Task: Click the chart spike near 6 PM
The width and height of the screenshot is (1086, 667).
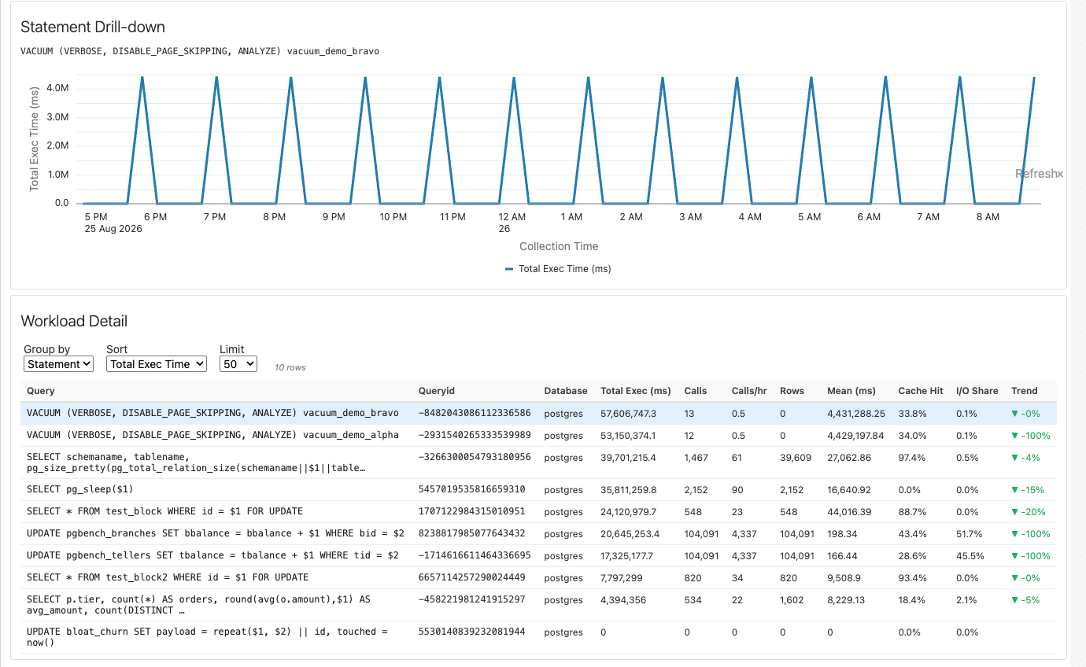Action: 142,78
